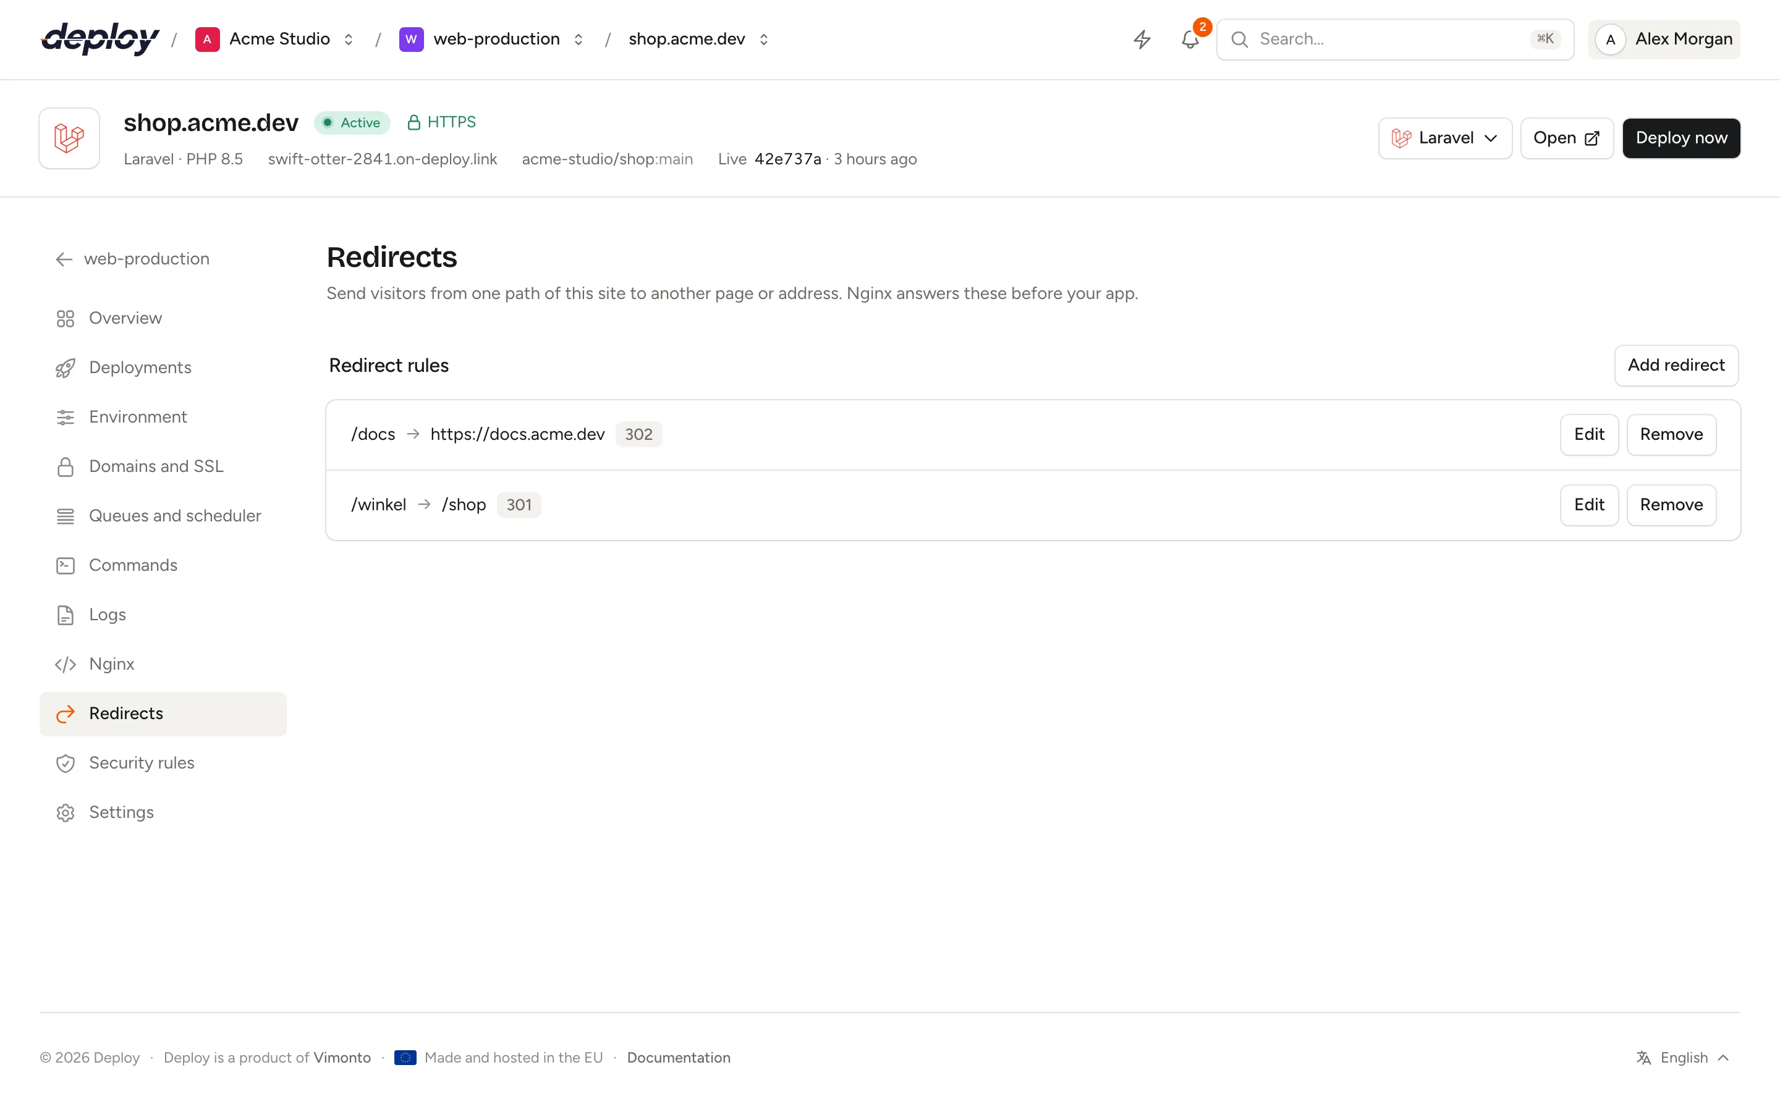Click the Deployments rocket icon

click(x=66, y=368)
